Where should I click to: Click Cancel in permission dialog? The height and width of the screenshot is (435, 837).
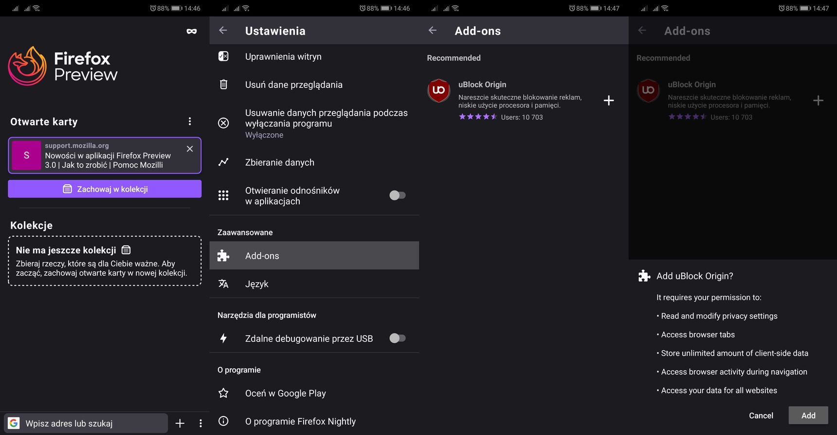click(761, 416)
